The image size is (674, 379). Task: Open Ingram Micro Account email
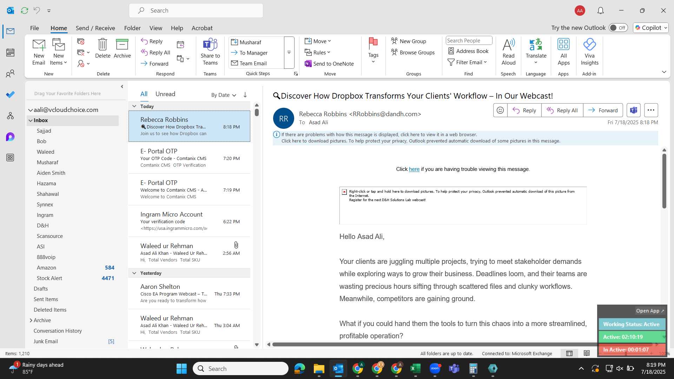[189, 221]
